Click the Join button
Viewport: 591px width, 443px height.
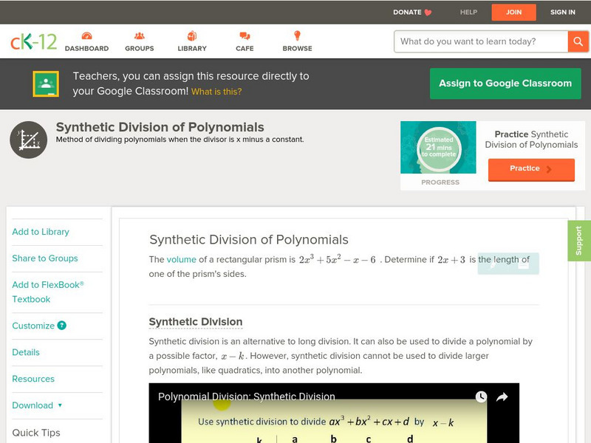pos(514,12)
